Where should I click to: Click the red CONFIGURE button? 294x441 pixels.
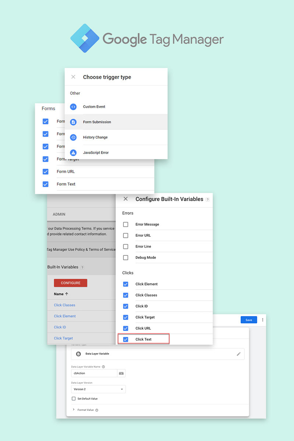71,283
